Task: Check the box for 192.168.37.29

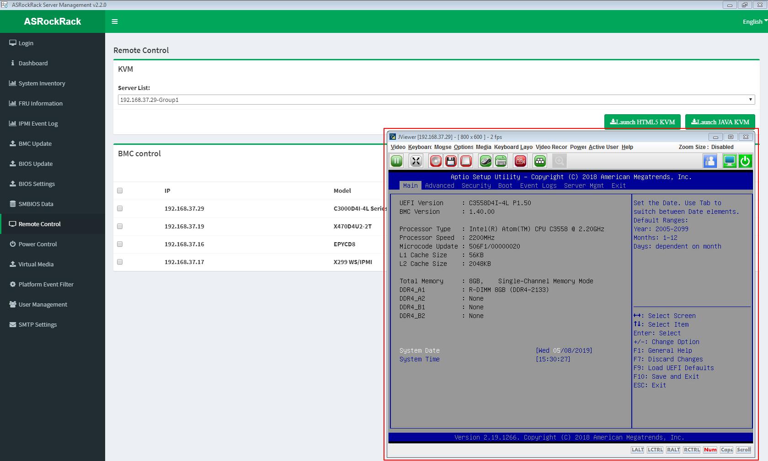Action: click(x=120, y=208)
